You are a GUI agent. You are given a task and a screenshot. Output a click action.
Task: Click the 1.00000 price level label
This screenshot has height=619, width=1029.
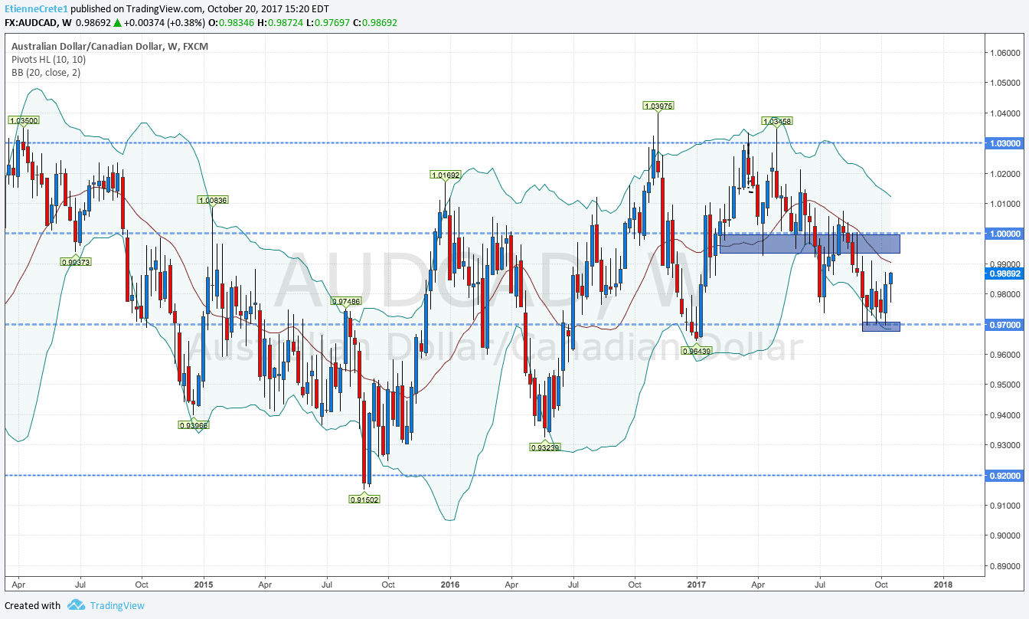pyautogui.click(x=1004, y=233)
